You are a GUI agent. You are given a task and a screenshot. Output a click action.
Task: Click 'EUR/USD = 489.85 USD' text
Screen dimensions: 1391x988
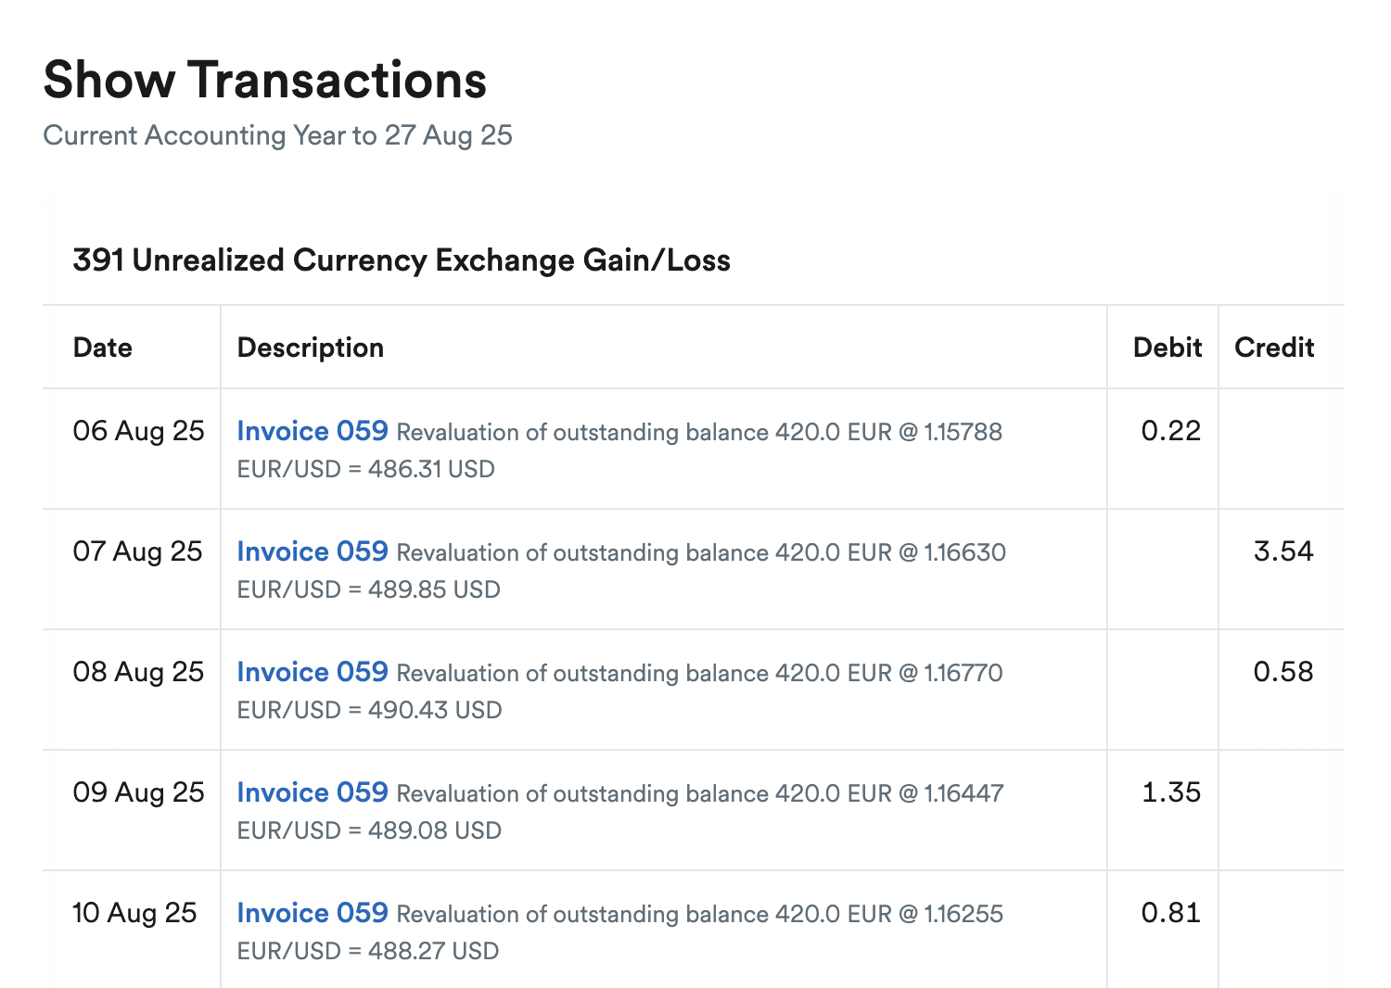[369, 589]
